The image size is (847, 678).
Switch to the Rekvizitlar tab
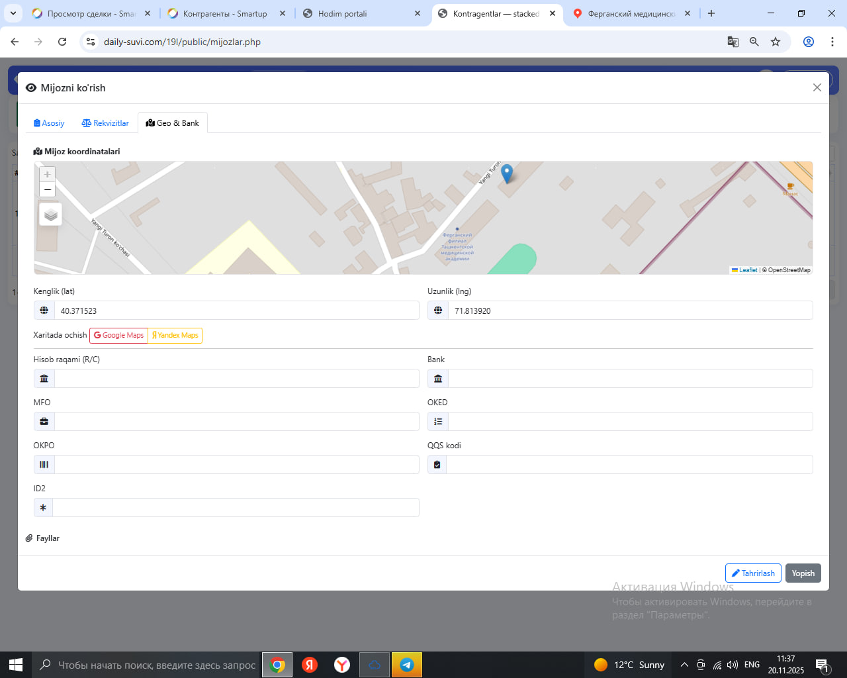(105, 123)
